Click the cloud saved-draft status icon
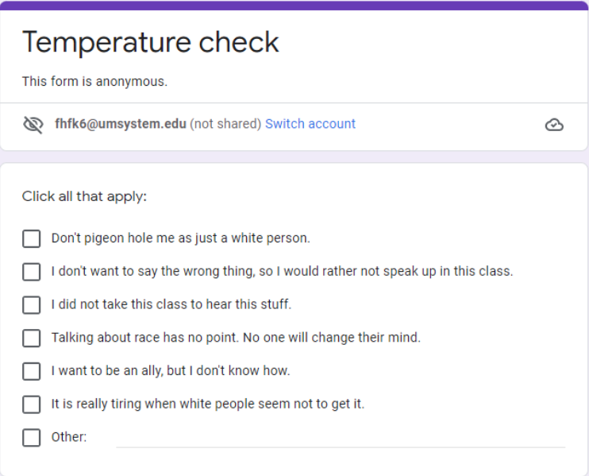589x476 pixels. [x=554, y=125]
